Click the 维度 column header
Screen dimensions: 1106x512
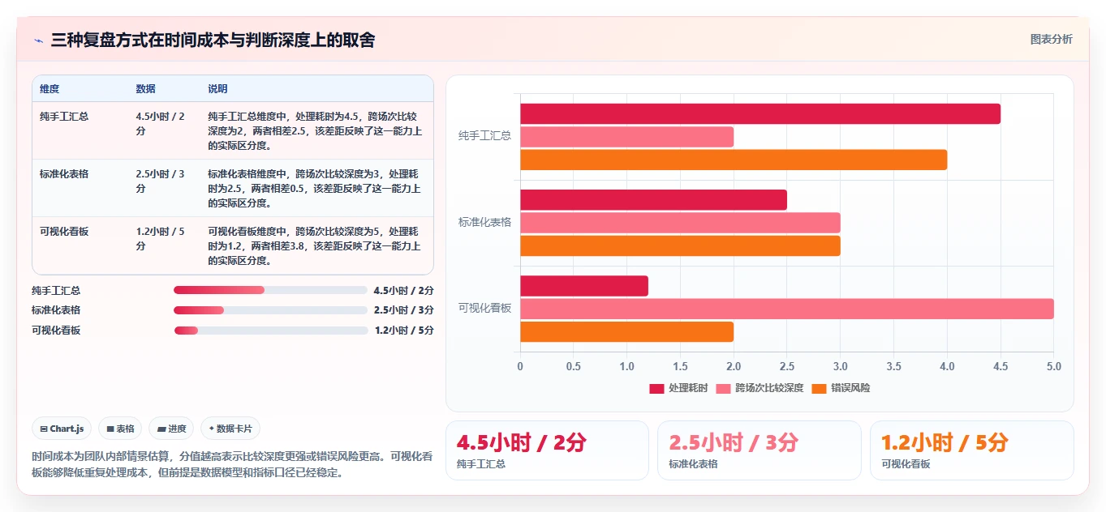[x=49, y=89]
